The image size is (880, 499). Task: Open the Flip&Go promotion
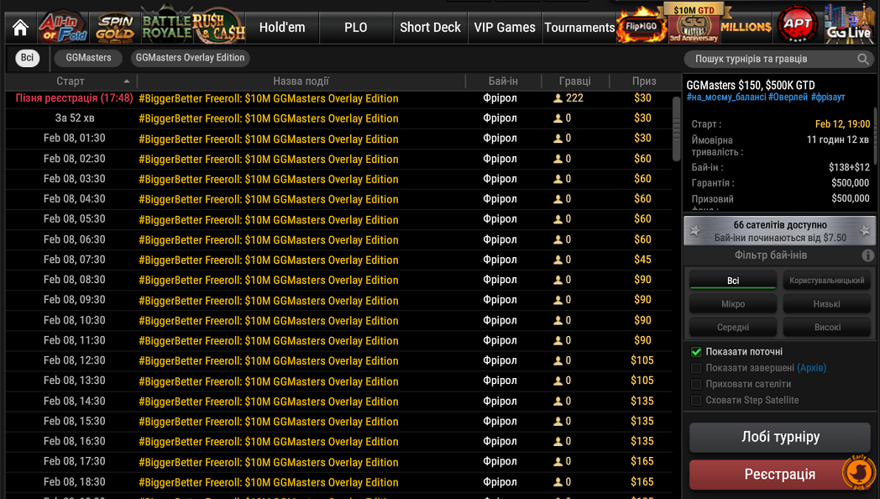pyautogui.click(x=643, y=25)
